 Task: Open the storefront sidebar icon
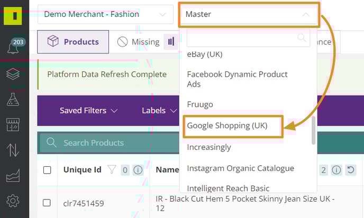pyautogui.click(x=13, y=125)
